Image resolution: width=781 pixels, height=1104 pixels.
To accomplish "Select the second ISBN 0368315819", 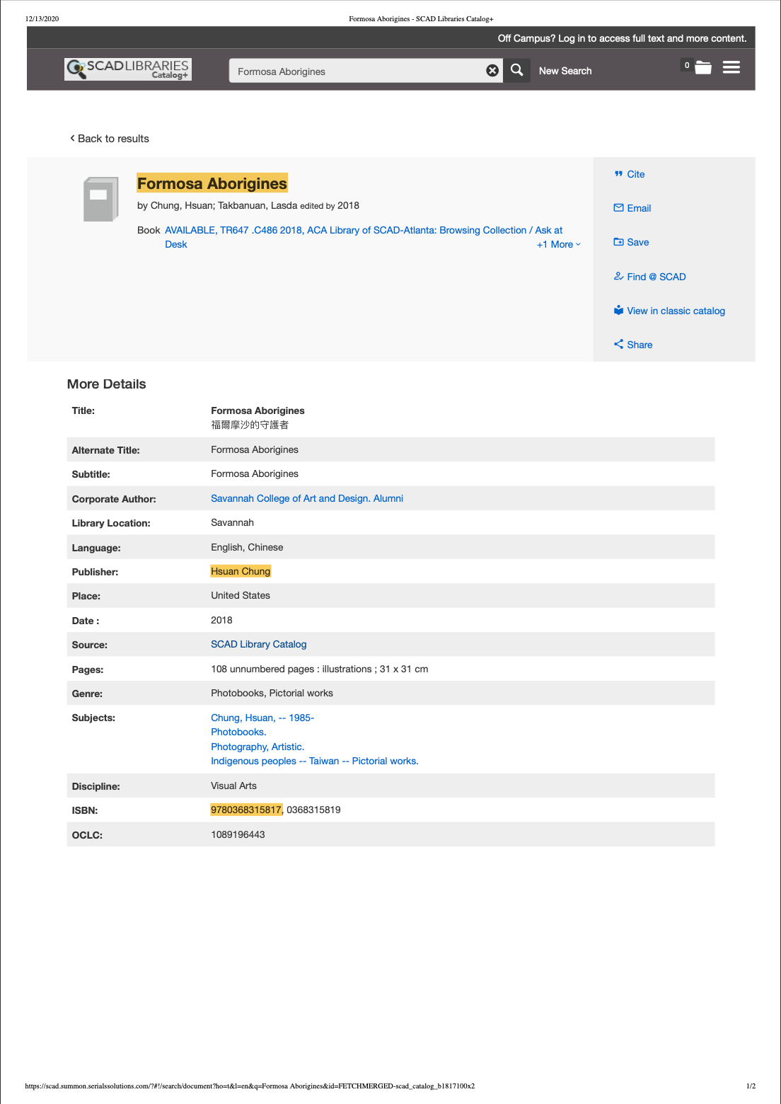I will [x=313, y=810].
